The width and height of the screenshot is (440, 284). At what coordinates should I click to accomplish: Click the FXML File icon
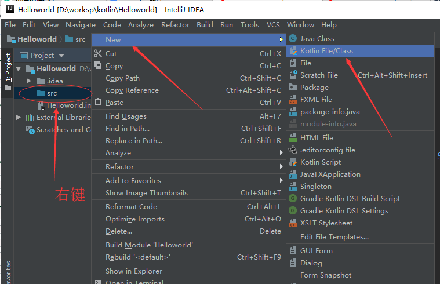pos(293,99)
